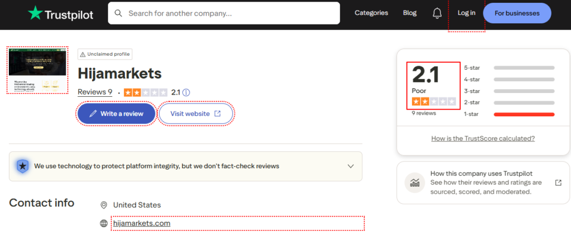The height and width of the screenshot is (236, 571).
Task: Click the external link icon on Visit website
Action: click(217, 114)
